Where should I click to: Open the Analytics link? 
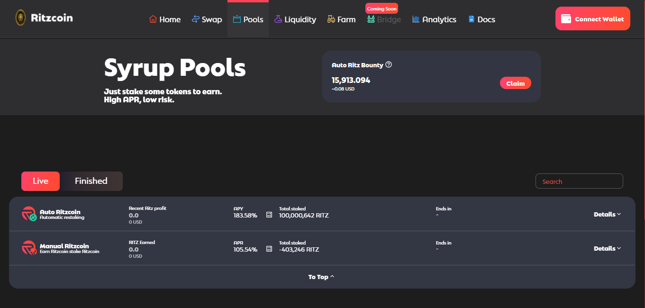(x=434, y=19)
